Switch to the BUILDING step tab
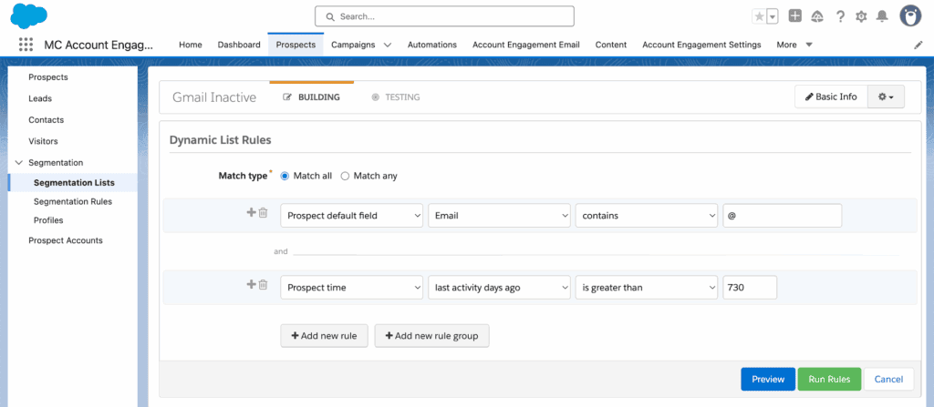 [x=312, y=97]
